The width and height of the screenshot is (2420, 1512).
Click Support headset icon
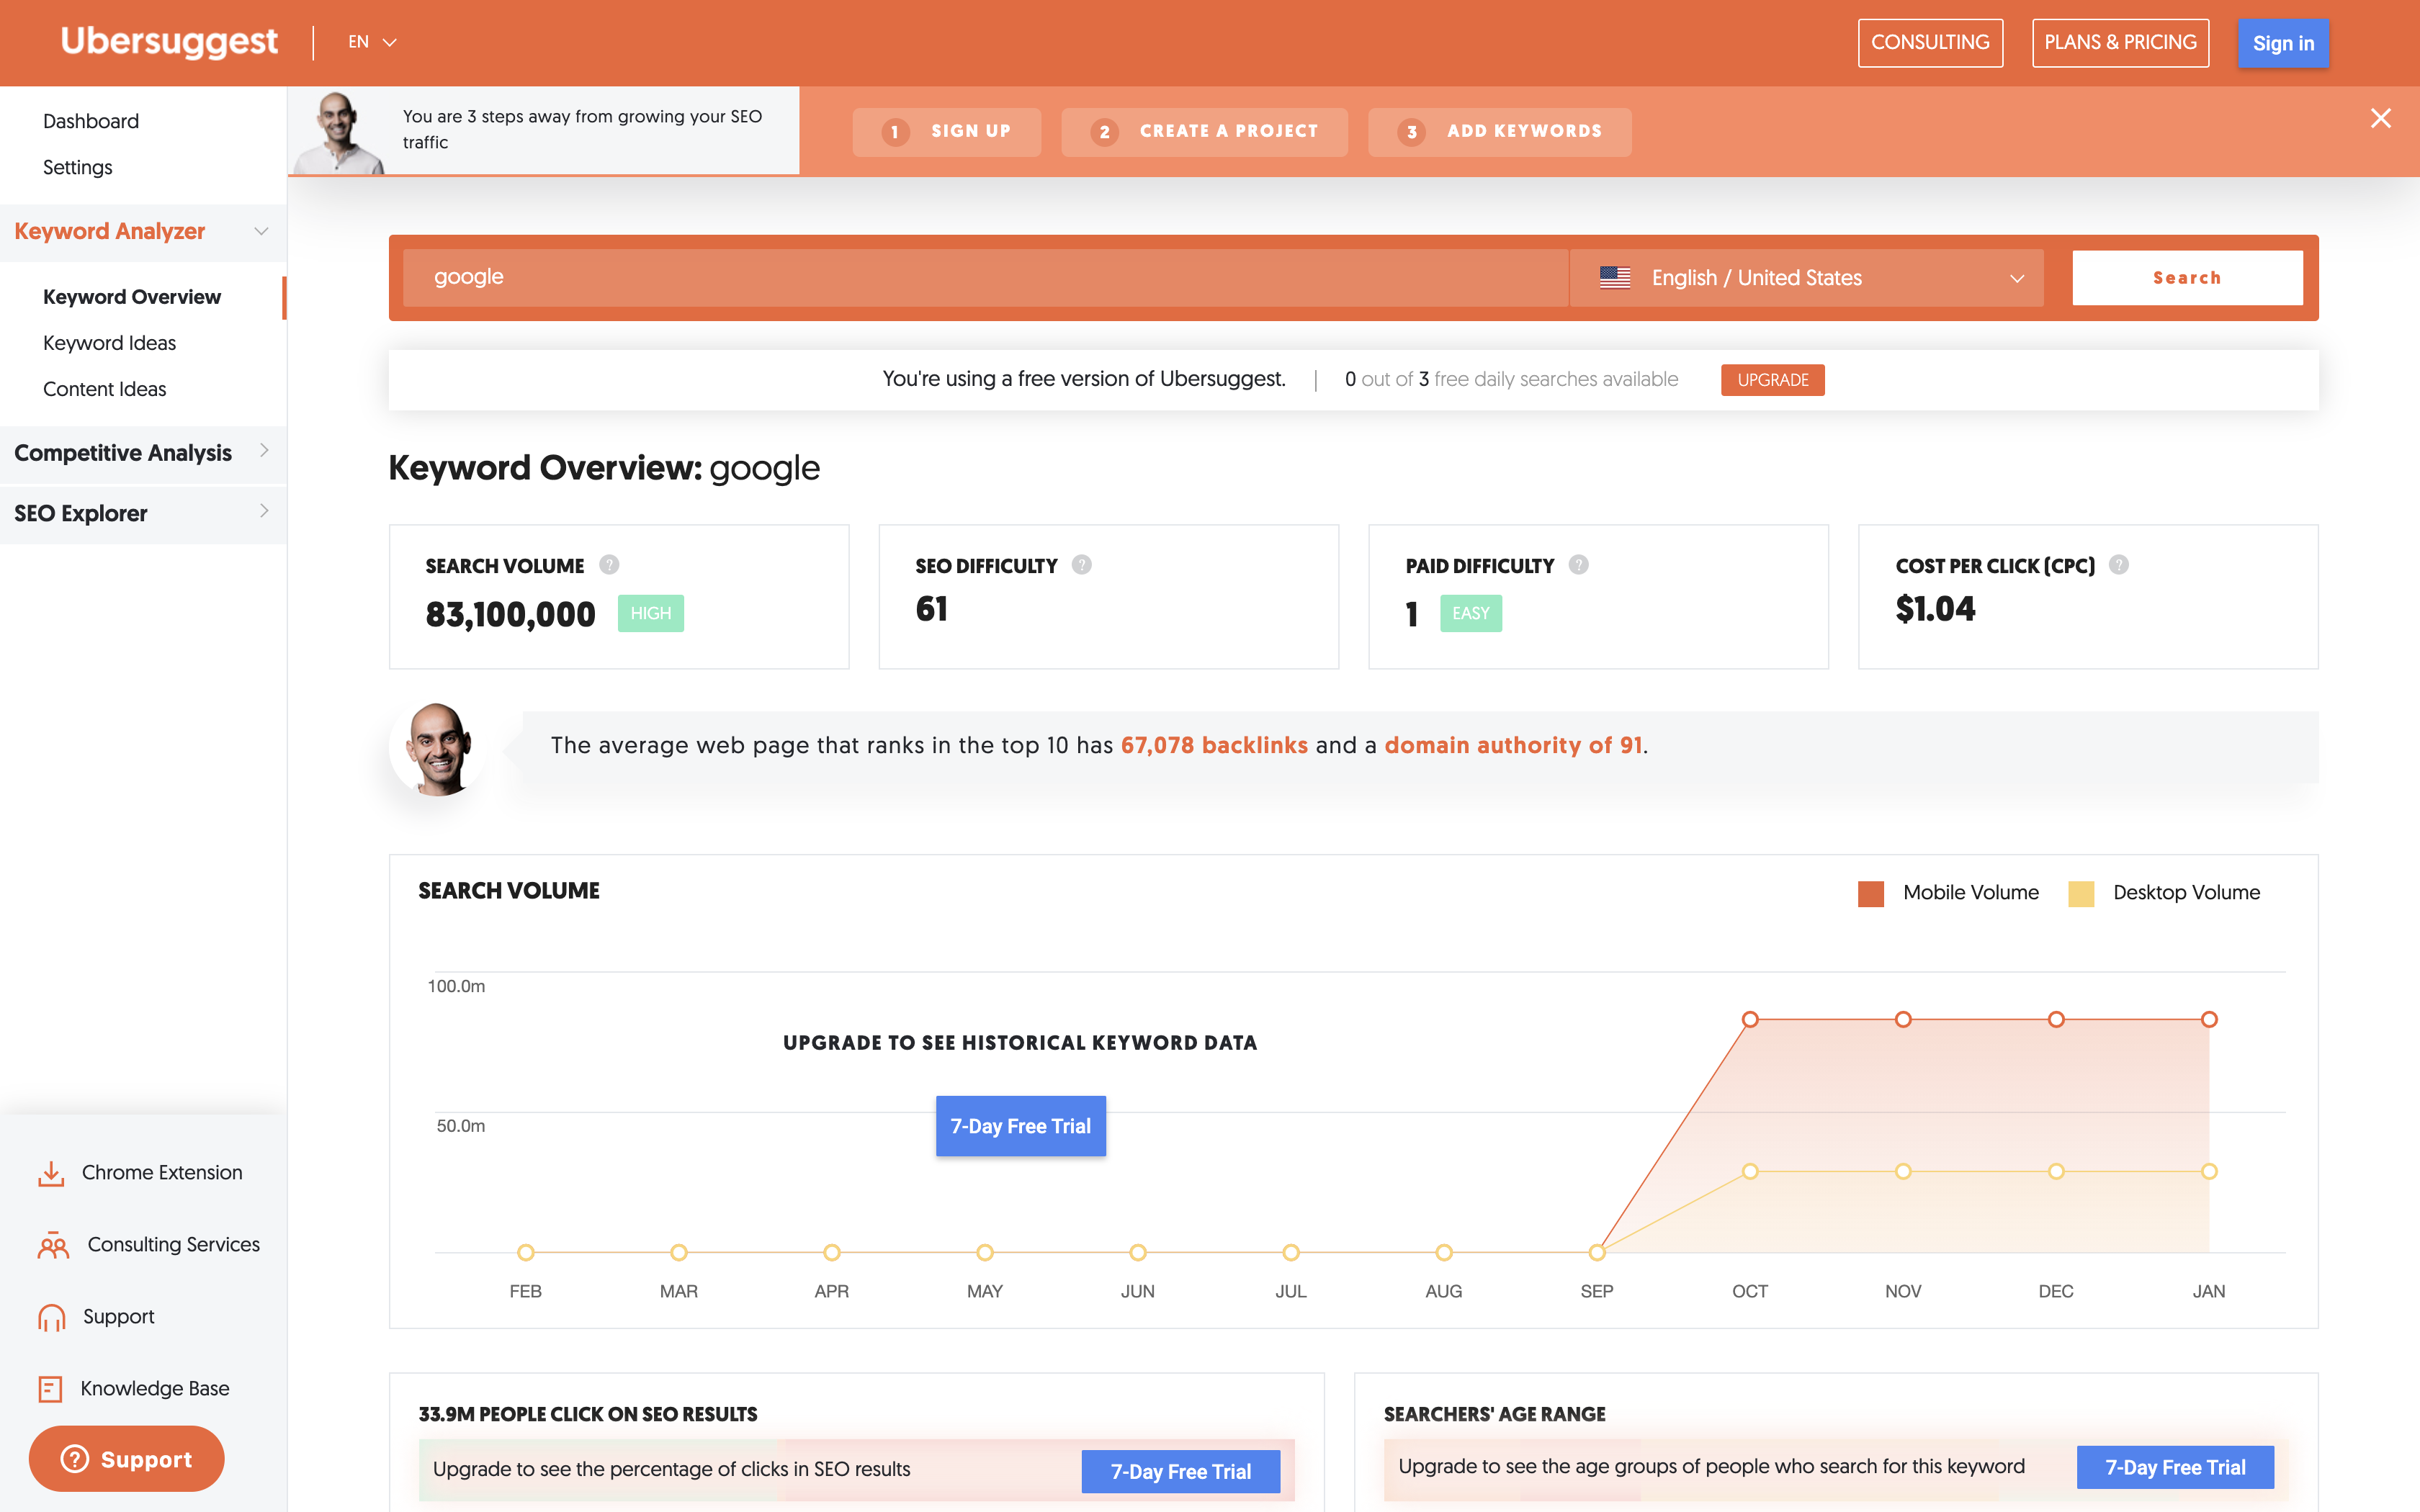[51, 1318]
